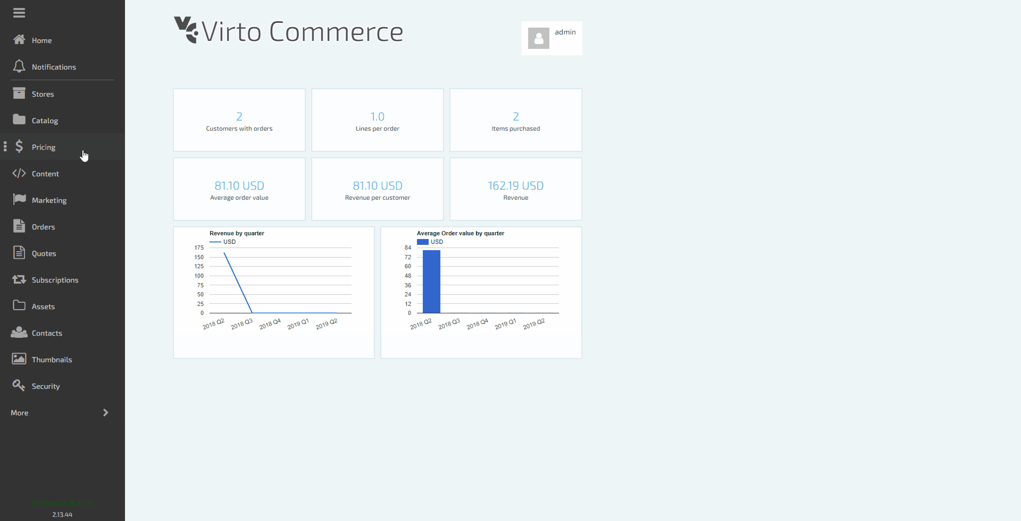This screenshot has height=521, width=1021.
Task: Open the Contacts menu label
Action: pos(47,333)
